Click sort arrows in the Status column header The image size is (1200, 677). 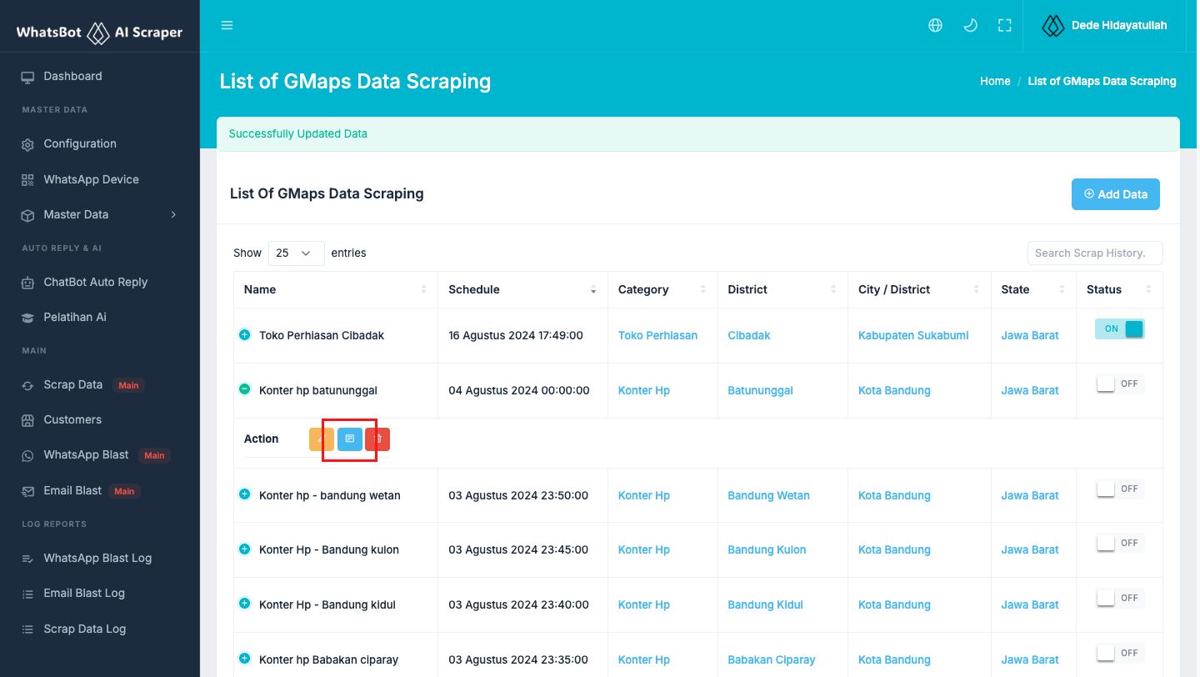pyautogui.click(x=1148, y=290)
